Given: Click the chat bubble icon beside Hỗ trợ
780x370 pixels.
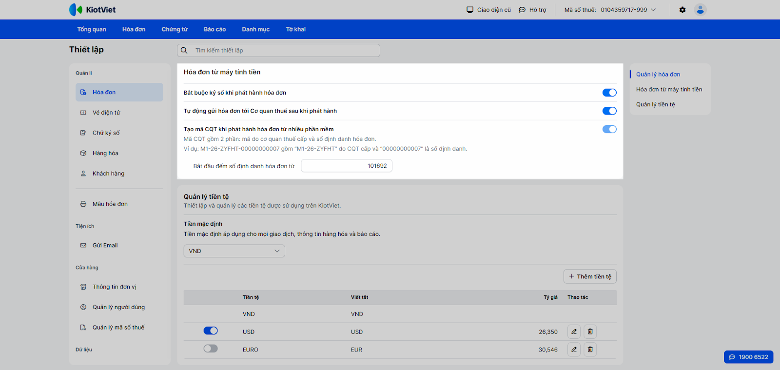Looking at the screenshot, I should point(522,10).
